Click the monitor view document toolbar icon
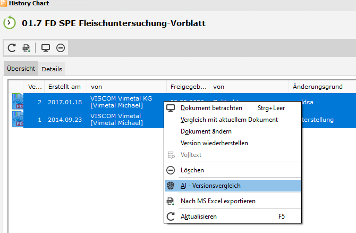Image resolution: width=356 pixels, height=233 pixels. pos(46,48)
